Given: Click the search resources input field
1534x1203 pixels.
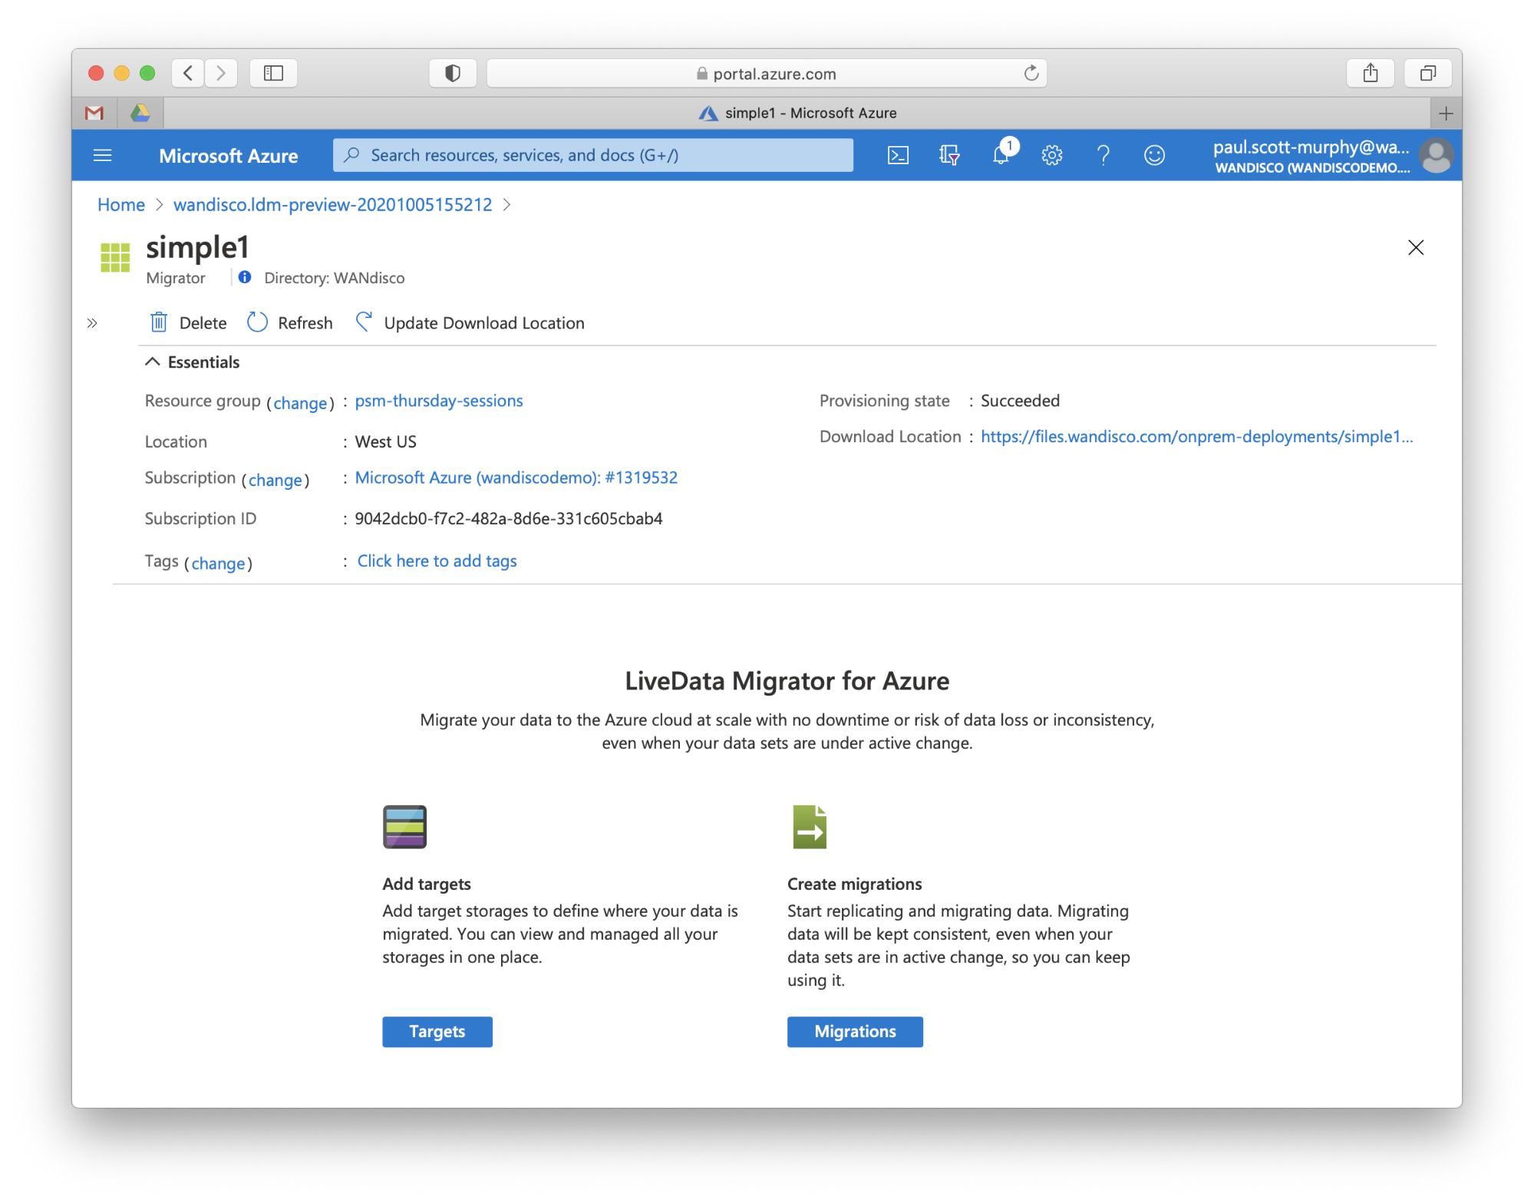Looking at the screenshot, I should tap(592, 155).
